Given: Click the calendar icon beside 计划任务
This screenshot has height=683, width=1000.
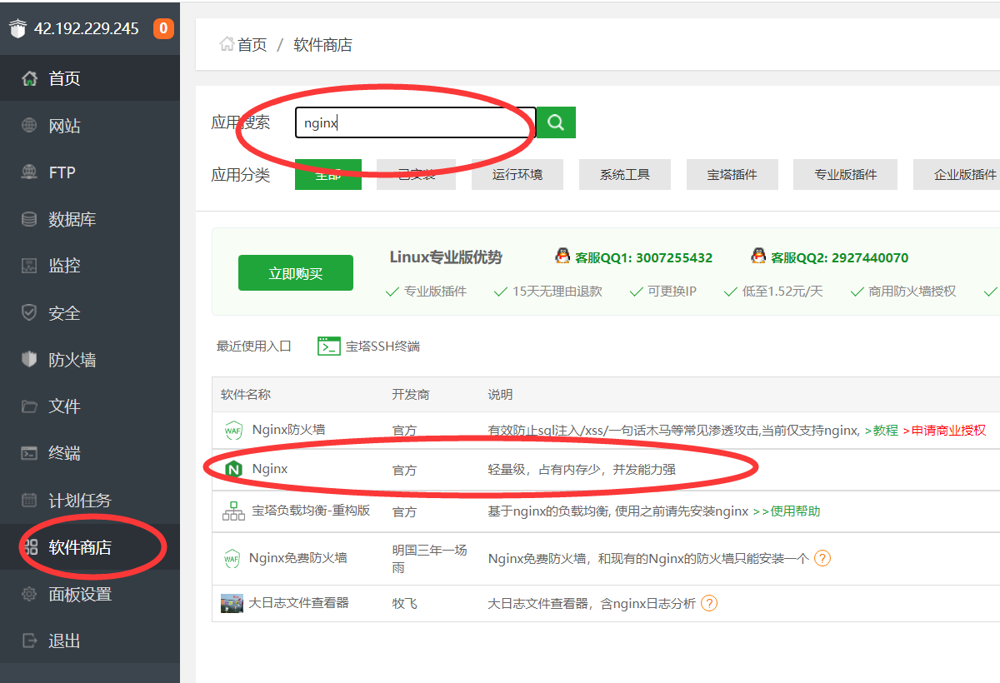Looking at the screenshot, I should coord(29,500).
